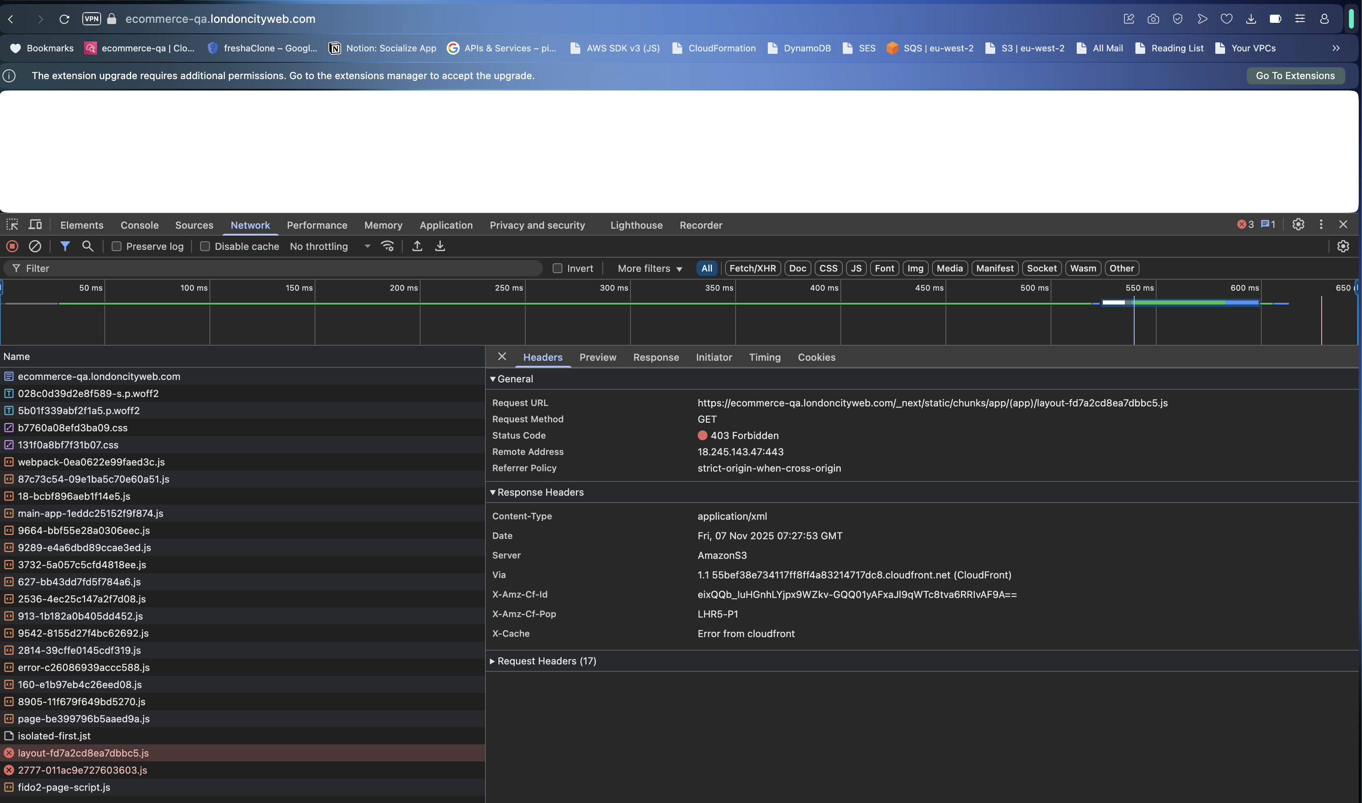The height and width of the screenshot is (803, 1362).
Task: Open the More filters dropdown
Action: tap(650, 268)
